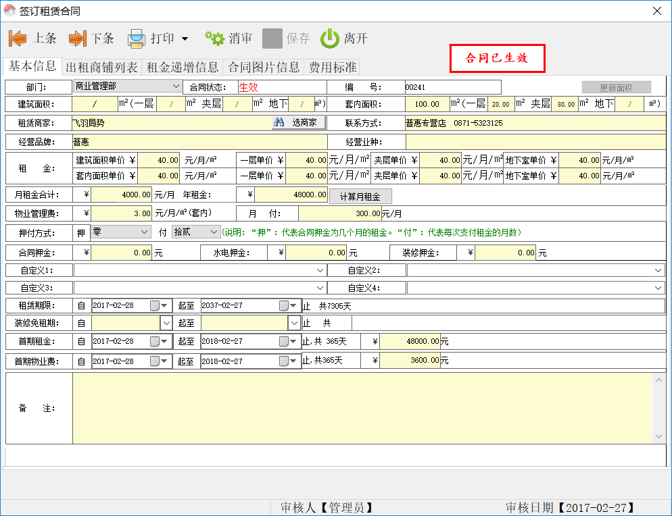The width and height of the screenshot is (672, 516).
Task: Click the 合同状态 field showing 生效
Action: coord(283,87)
